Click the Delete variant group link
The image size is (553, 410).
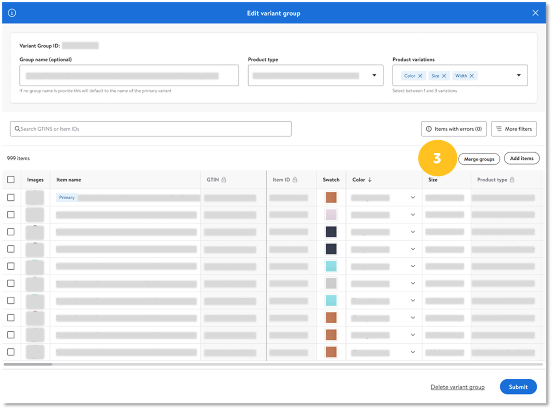tap(457, 387)
